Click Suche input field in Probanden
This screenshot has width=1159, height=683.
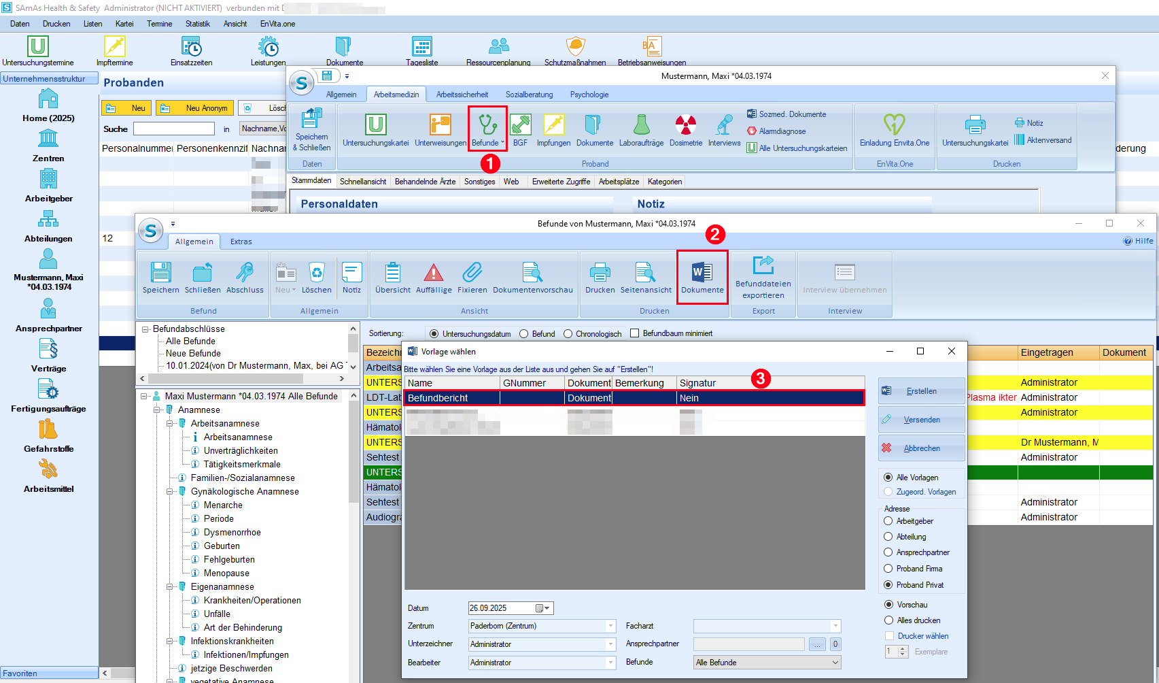(174, 129)
